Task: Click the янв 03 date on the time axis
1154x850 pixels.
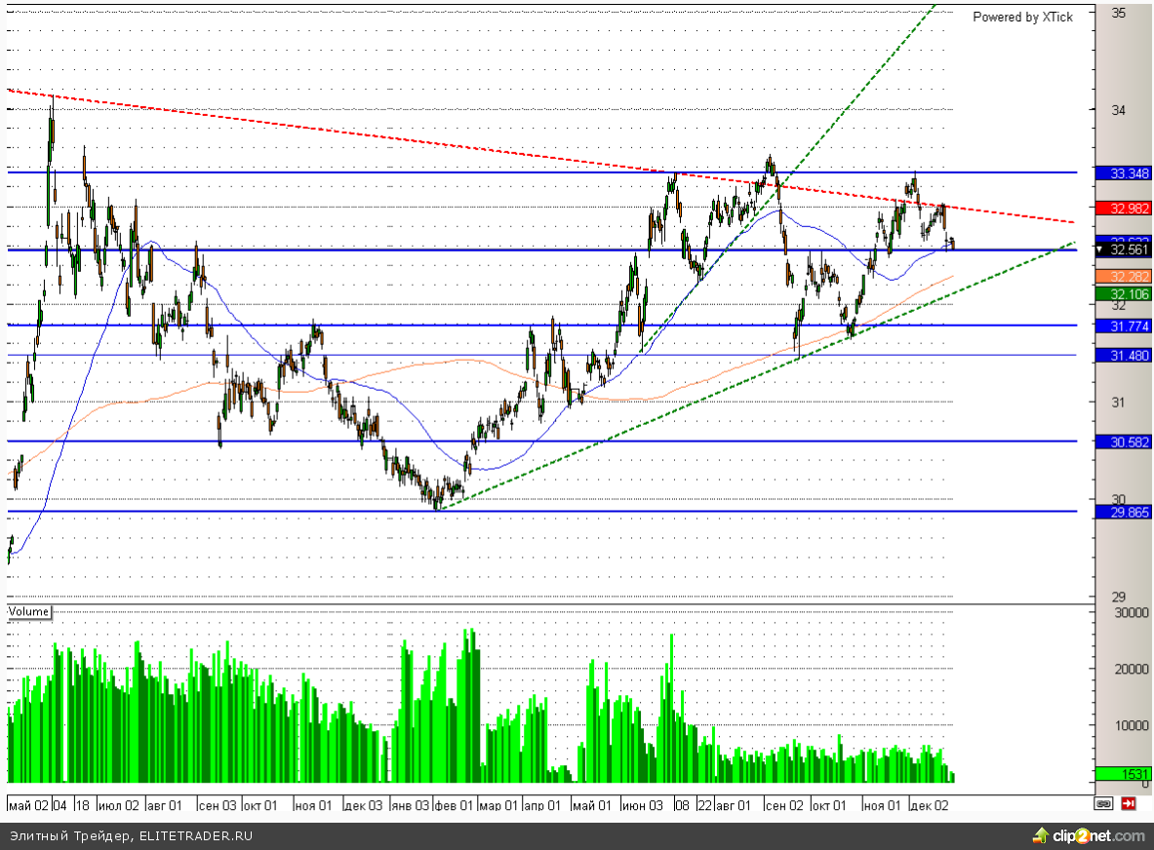Action: coord(410,805)
